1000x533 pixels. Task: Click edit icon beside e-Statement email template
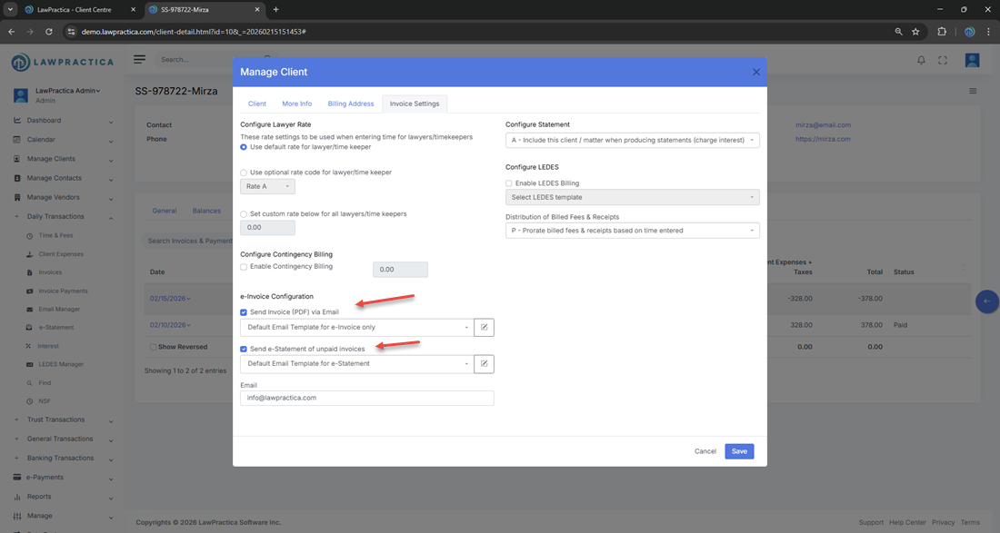[484, 364]
